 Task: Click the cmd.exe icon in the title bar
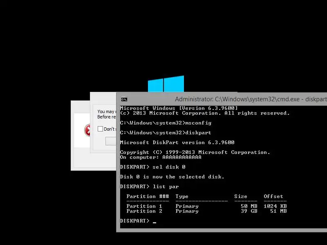(x=124, y=99)
